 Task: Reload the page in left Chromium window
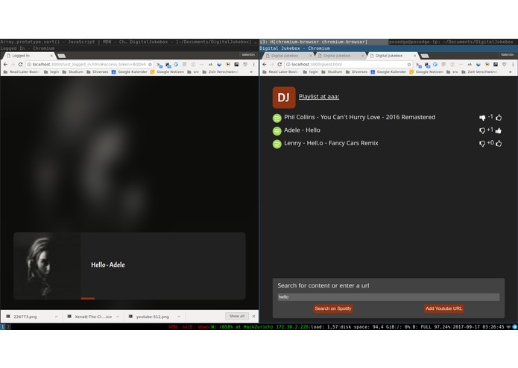(x=20, y=64)
